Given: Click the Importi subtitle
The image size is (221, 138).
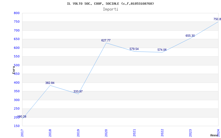Looking at the screenshot, I should tap(110, 9).
